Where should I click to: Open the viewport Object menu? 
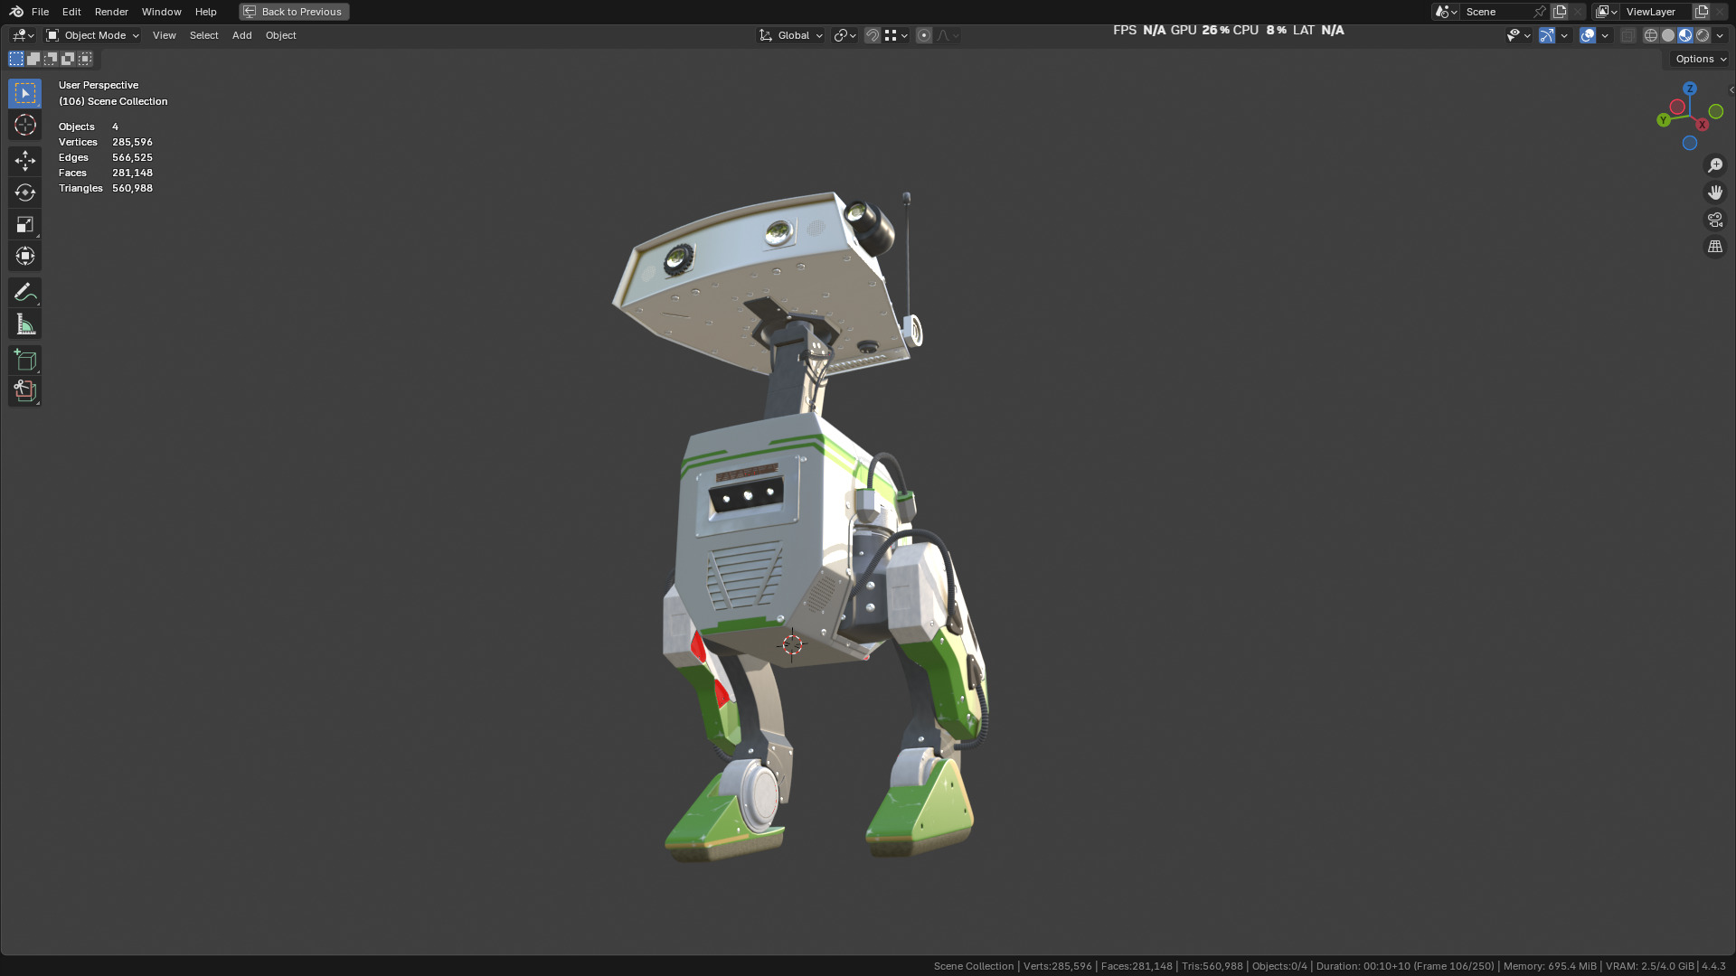pos(280,35)
